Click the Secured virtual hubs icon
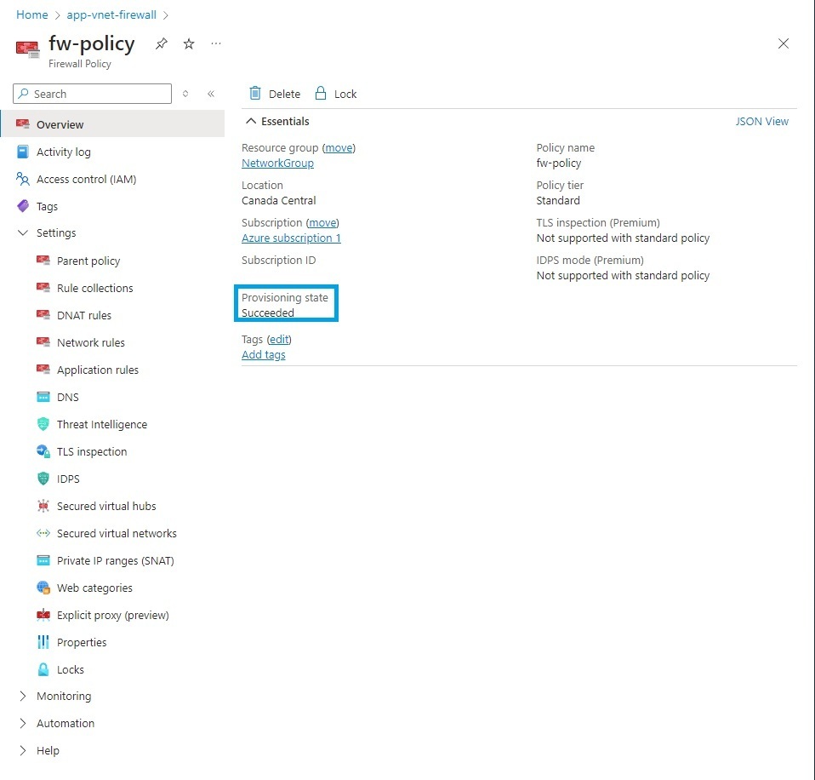815x780 pixels. click(43, 506)
